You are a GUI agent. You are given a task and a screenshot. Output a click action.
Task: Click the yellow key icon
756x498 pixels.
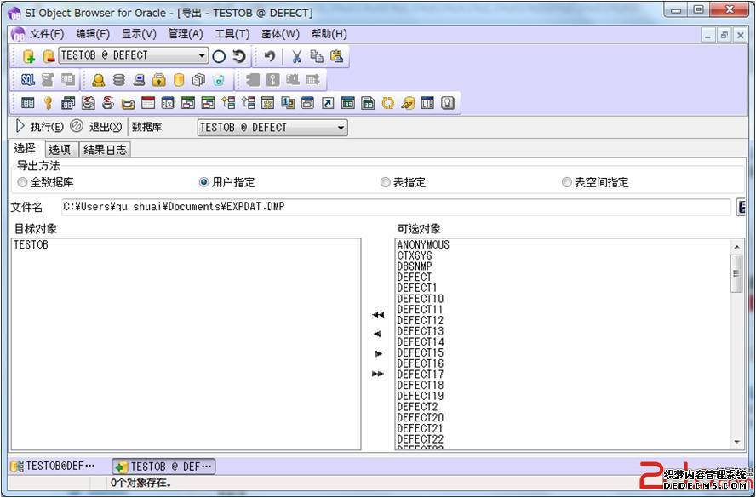coord(48,103)
